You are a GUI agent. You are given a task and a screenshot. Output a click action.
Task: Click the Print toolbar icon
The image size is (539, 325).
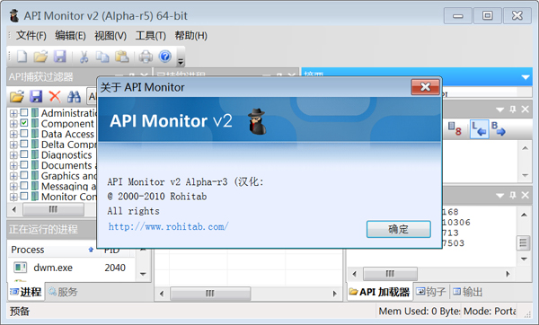[146, 57]
